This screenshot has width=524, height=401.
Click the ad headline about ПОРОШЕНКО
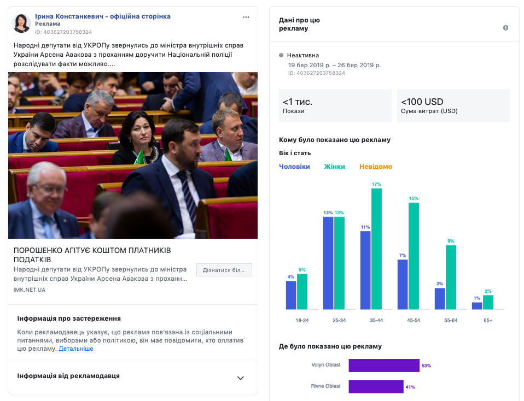[92, 255]
